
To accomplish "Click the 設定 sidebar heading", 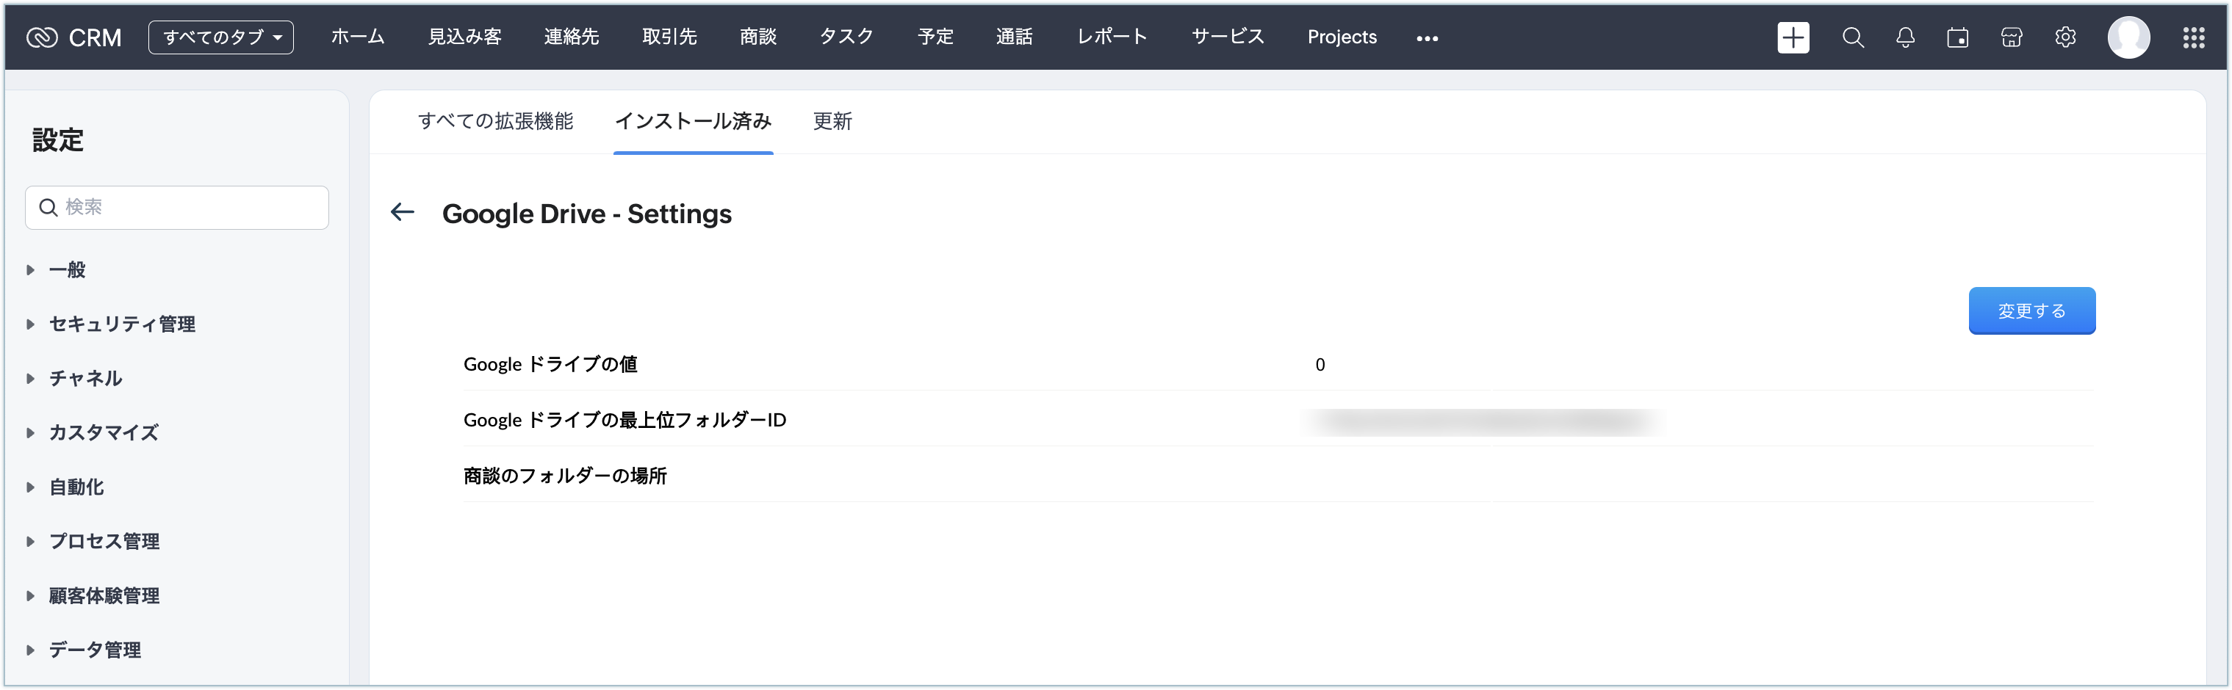I will click(58, 140).
